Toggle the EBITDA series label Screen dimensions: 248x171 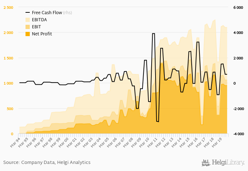coord(39,20)
